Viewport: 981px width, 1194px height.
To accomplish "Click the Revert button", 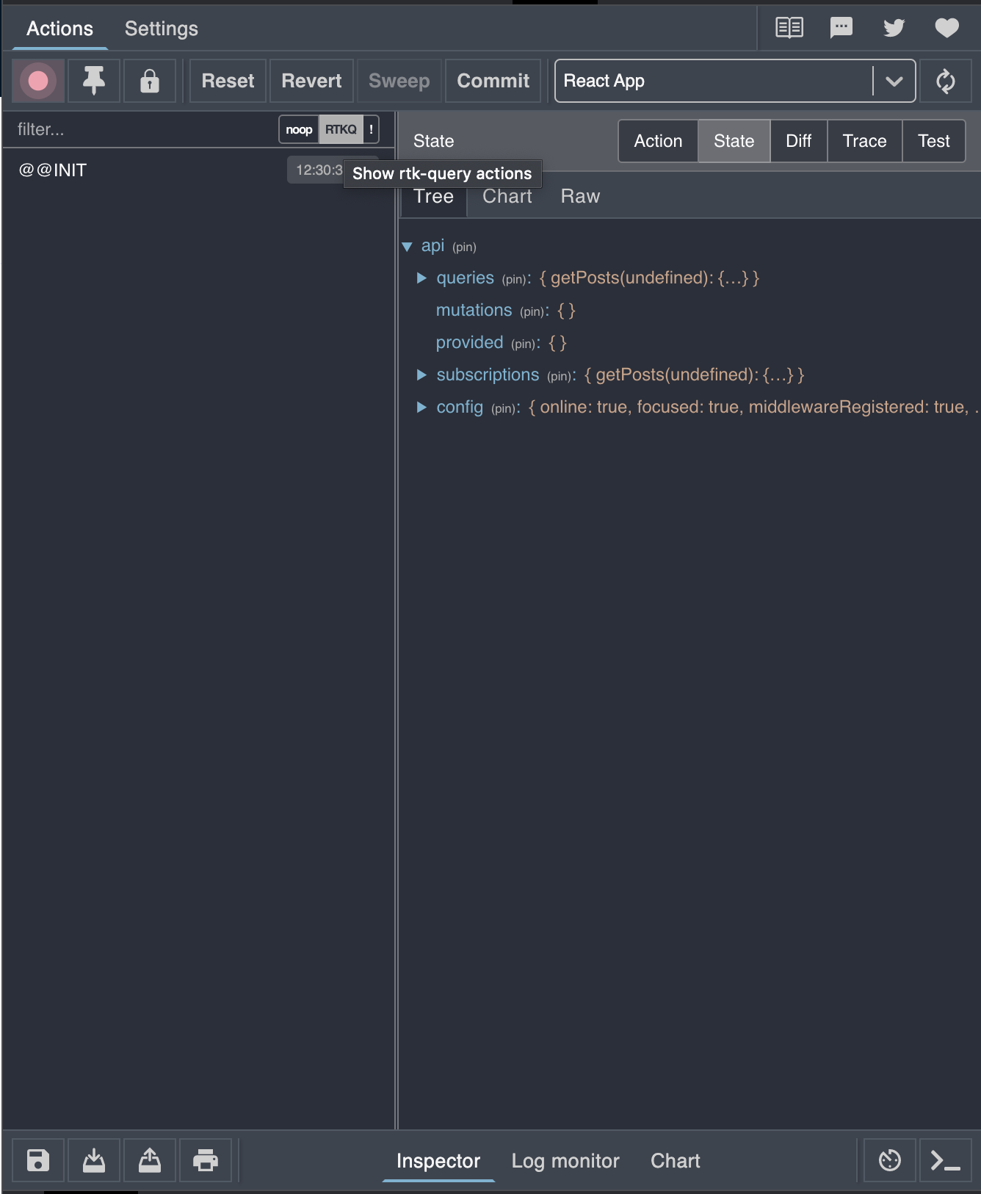I will [x=311, y=81].
